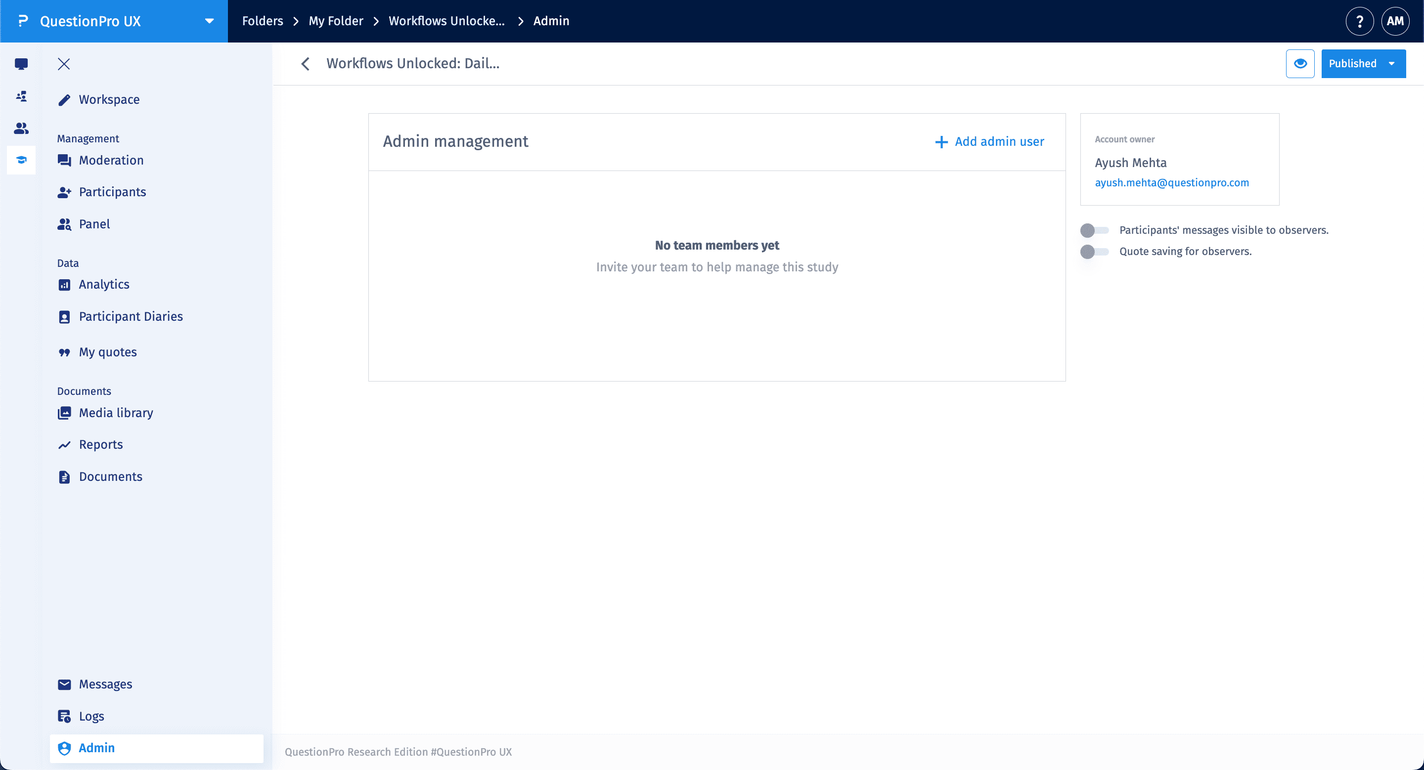
Task: Expand the QuestionPro UX workspace switcher
Action: [209, 21]
